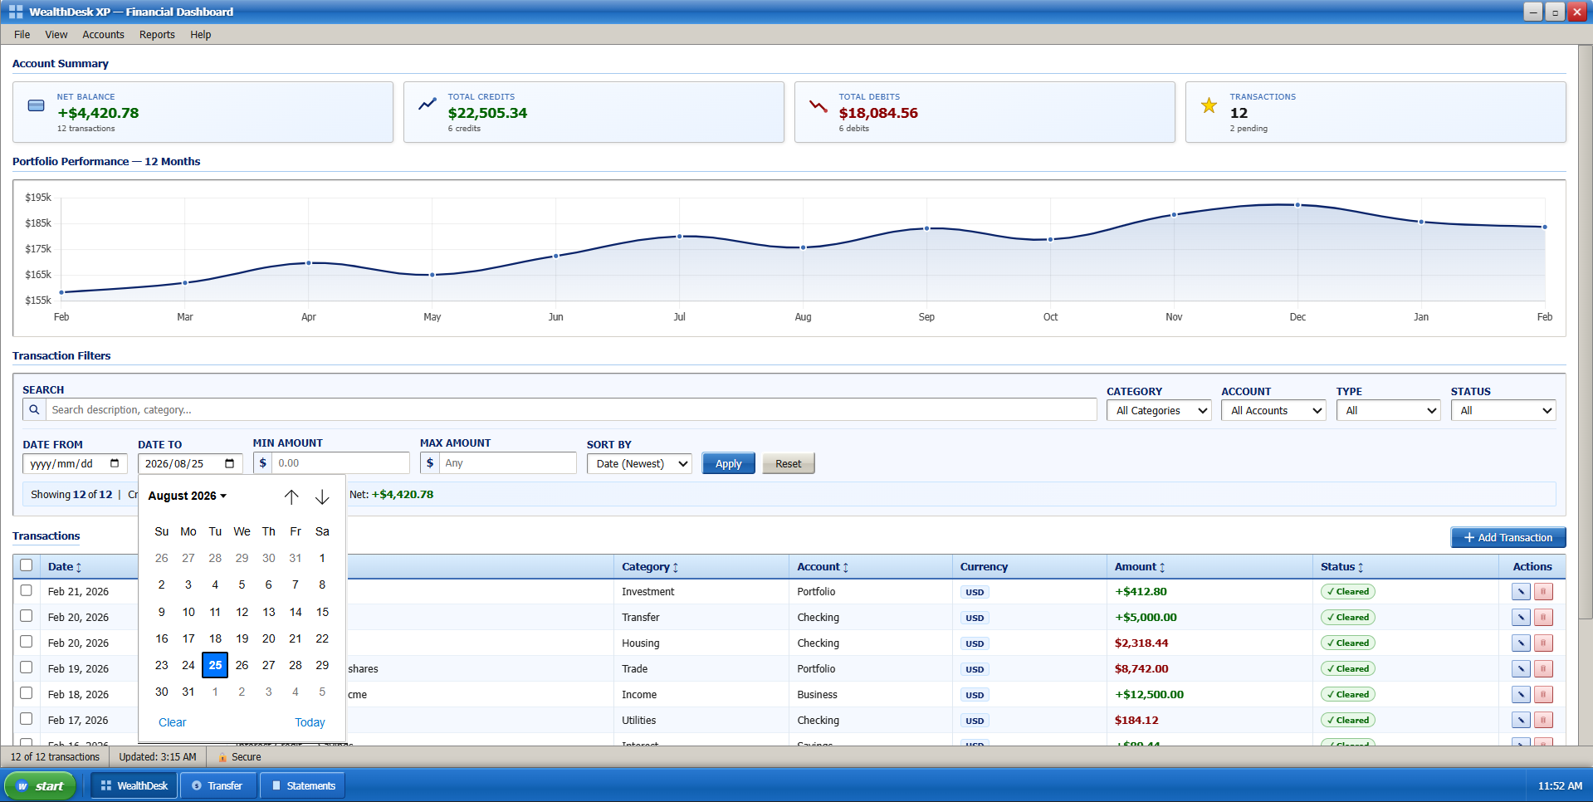Click the search magnifier icon
Screen dimensions: 1593x802
[34, 409]
